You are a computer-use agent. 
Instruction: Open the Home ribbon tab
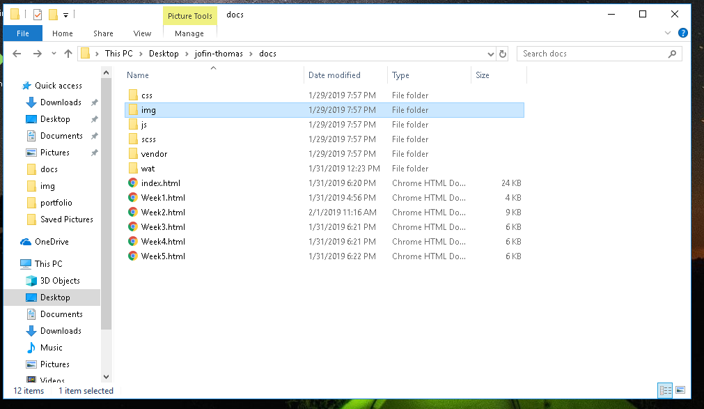(x=63, y=33)
